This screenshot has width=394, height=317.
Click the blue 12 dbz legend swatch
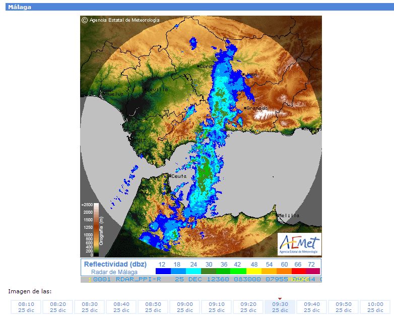[162, 272]
